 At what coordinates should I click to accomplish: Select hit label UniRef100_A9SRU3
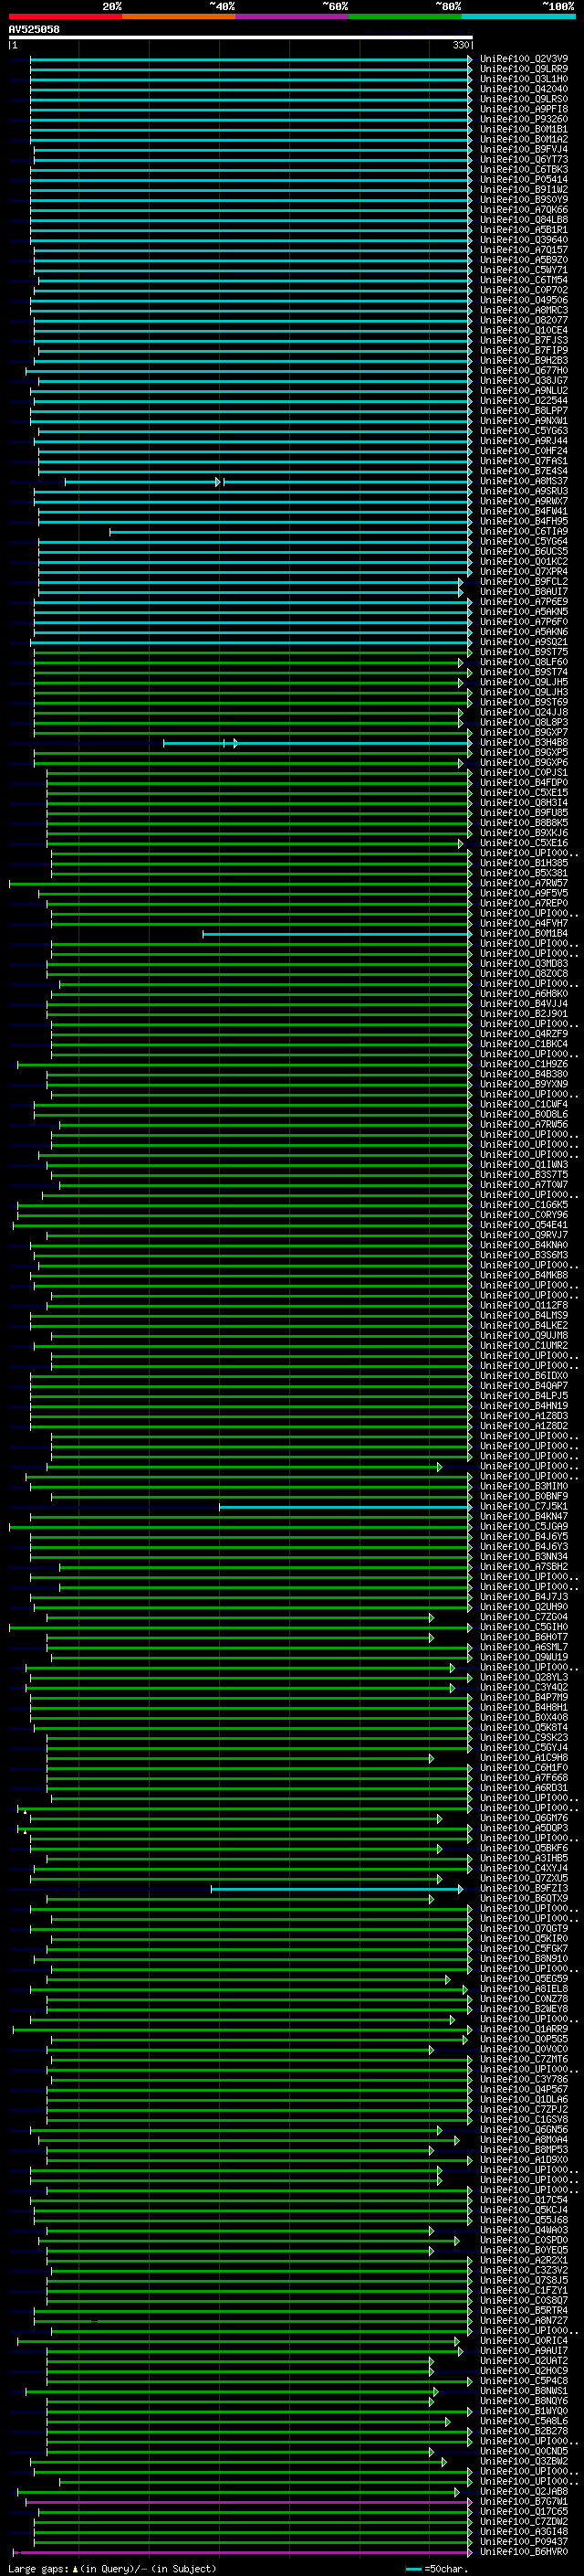tap(524, 492)
